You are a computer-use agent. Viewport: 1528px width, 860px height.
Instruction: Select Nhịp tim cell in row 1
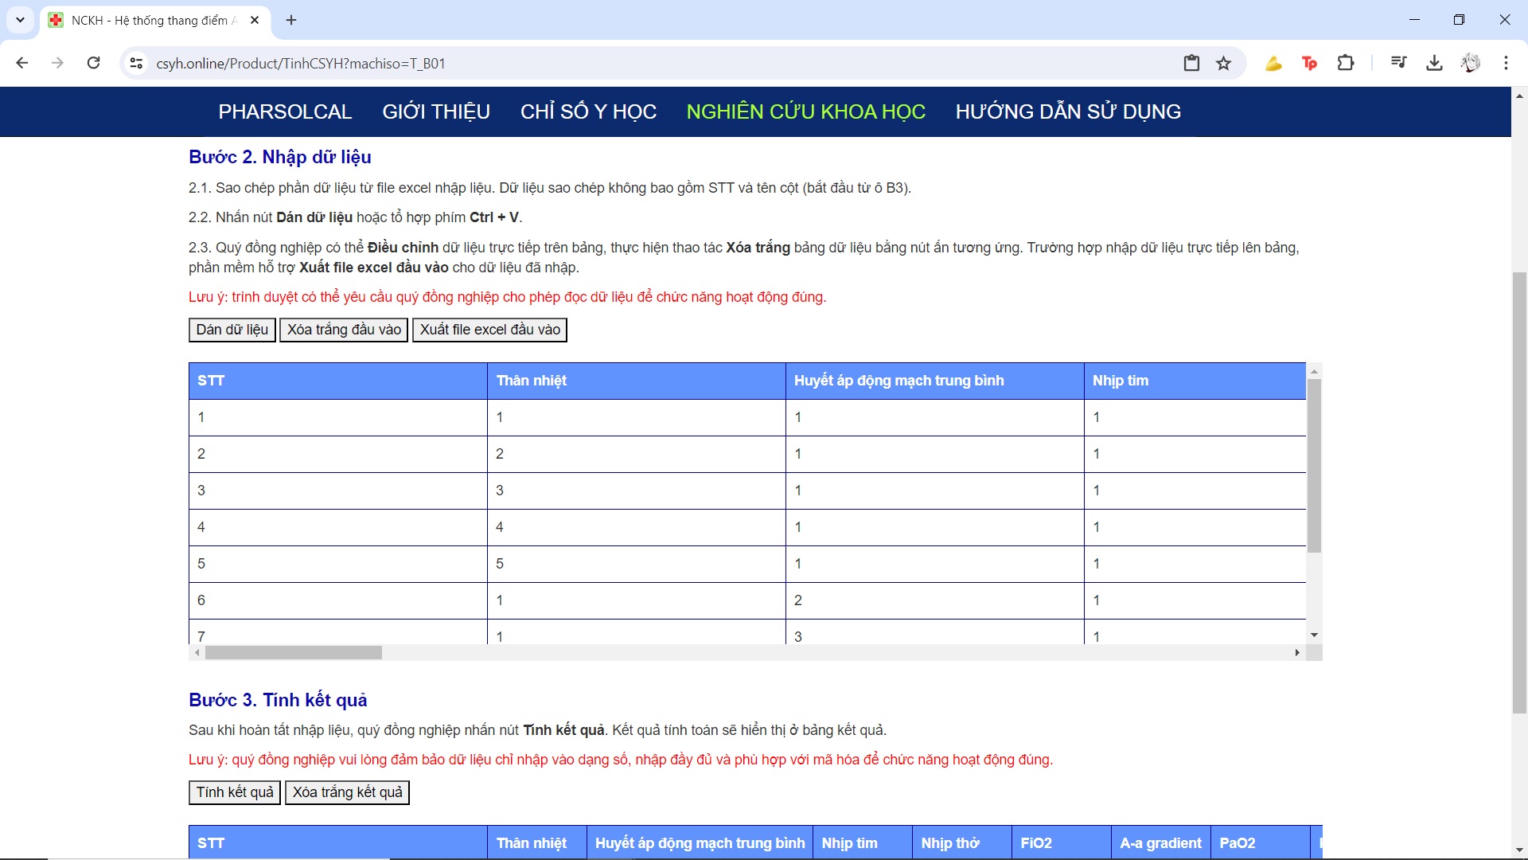1195,417
